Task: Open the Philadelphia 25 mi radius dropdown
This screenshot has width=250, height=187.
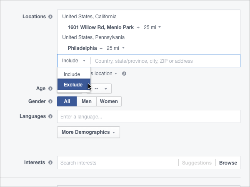Action: click(x=115, y=48)
